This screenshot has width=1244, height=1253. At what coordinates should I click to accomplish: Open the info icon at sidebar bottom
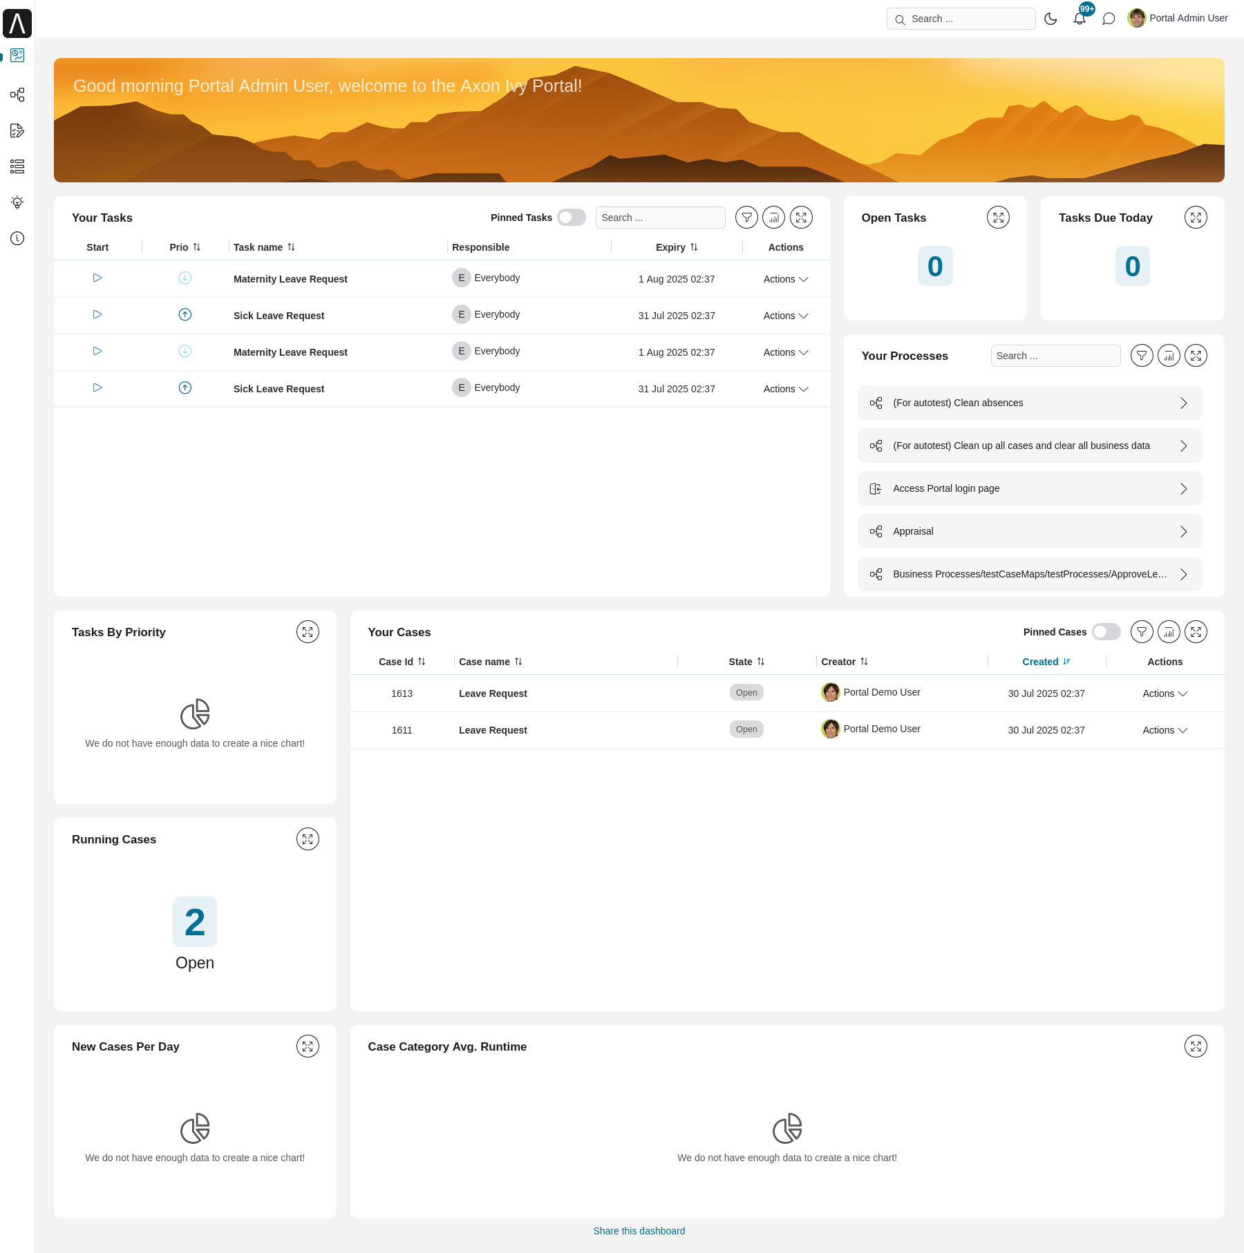(17, 238)
